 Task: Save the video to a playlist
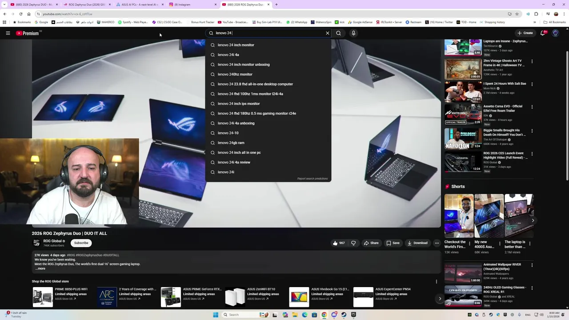click(x=393, y=243)
